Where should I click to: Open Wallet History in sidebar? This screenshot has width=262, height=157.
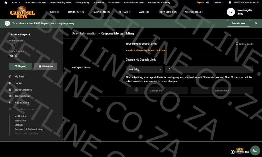tap(23, 90)
